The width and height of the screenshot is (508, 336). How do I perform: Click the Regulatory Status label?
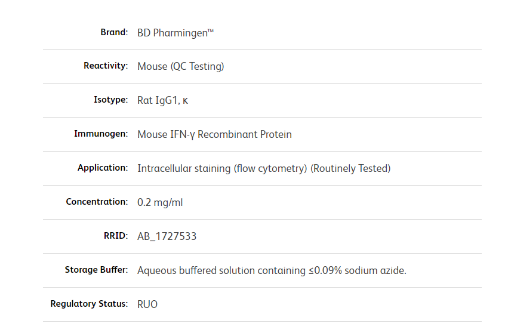pos(89,304)
